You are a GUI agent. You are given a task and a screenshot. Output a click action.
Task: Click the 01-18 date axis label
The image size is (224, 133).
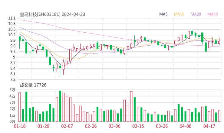pyautogui.click(x=19, y=126)
